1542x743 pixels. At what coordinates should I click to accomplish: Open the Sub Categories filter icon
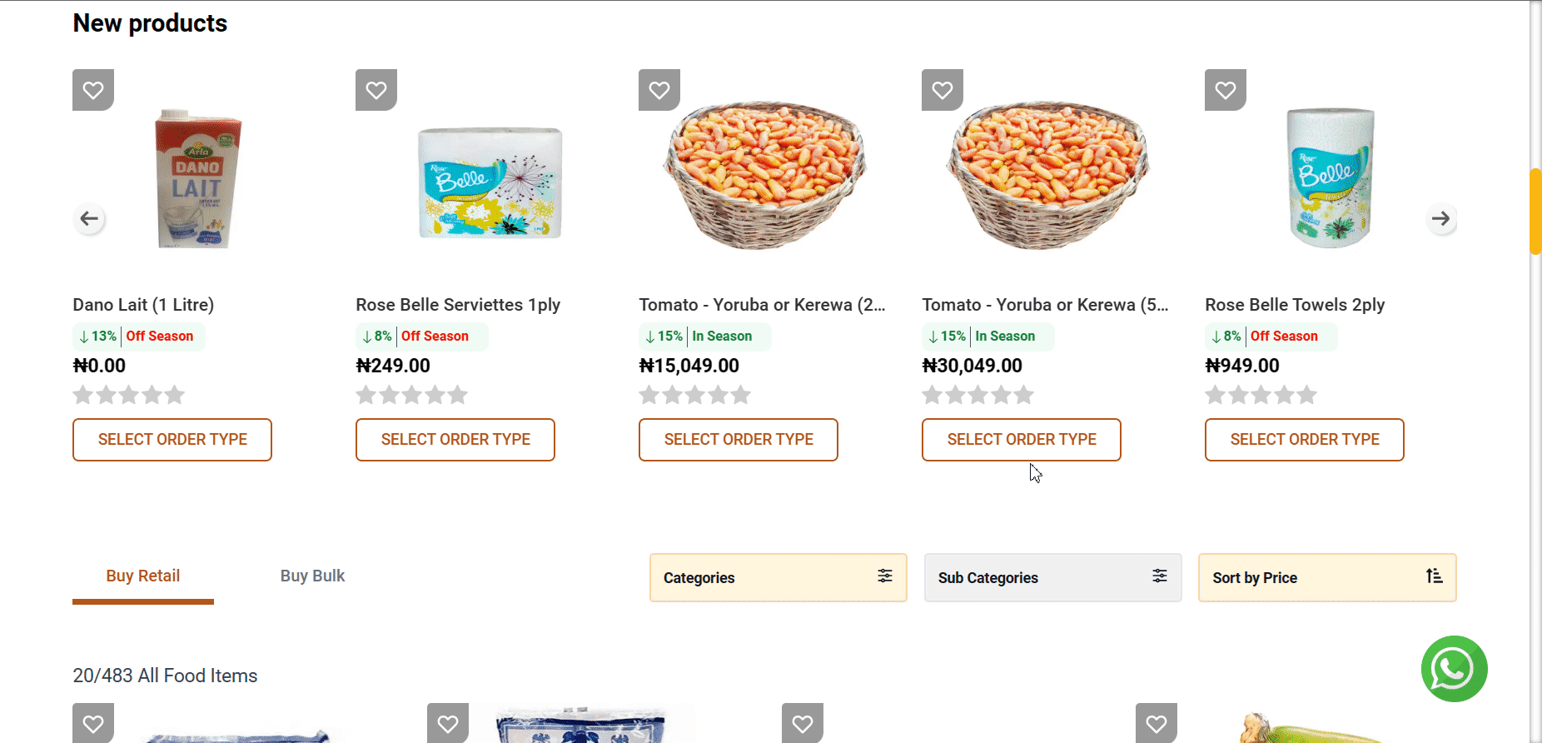point(1160,576)
